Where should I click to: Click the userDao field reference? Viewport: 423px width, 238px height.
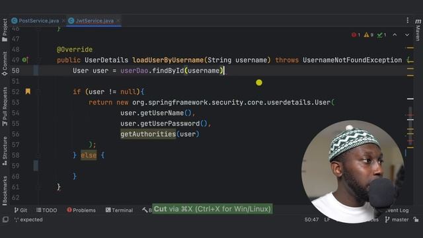click(x=134, y=71)
